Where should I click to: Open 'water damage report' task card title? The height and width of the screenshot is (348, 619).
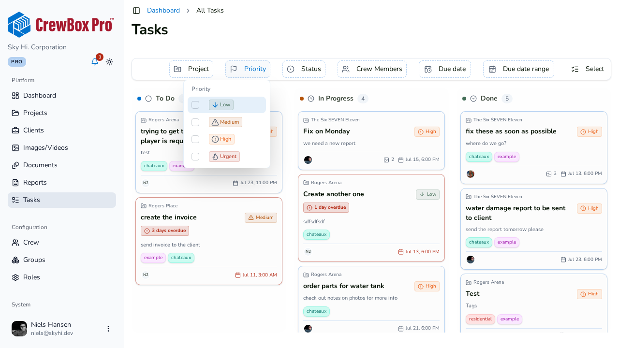pos(516,213)
